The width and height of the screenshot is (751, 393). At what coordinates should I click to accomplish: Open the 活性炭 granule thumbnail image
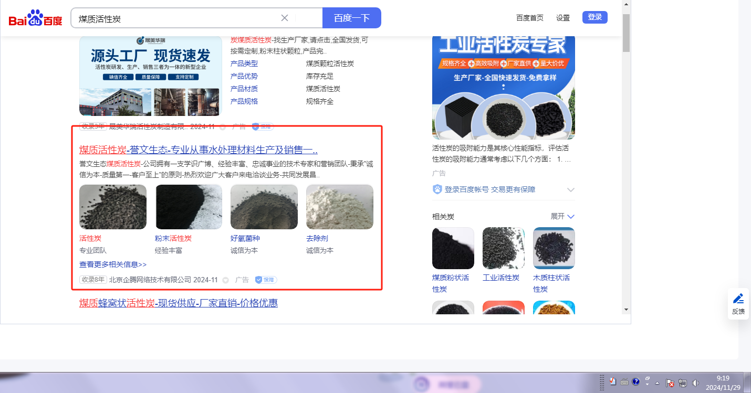(x=113, y=207)
